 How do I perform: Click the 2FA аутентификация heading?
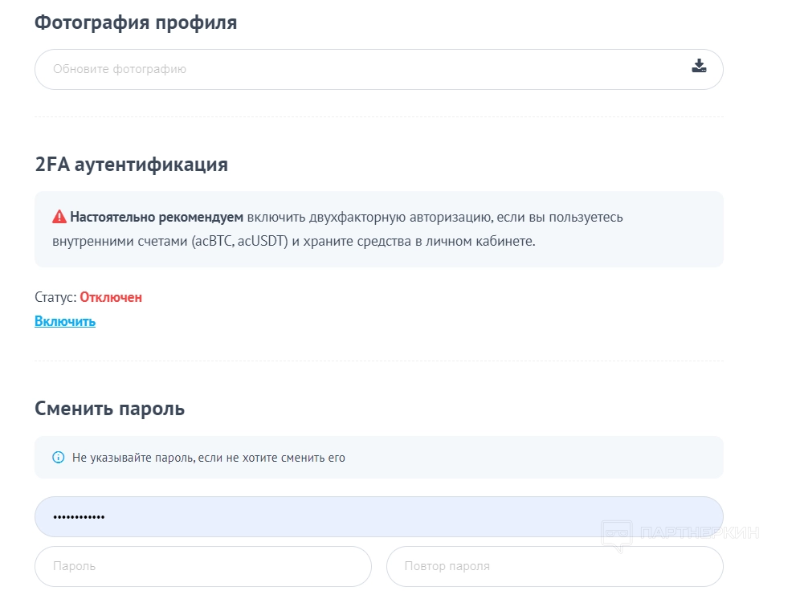click(131, 165)
